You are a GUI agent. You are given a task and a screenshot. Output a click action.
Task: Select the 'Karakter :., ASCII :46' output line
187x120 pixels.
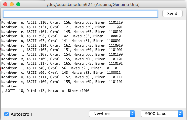[59, 68]
